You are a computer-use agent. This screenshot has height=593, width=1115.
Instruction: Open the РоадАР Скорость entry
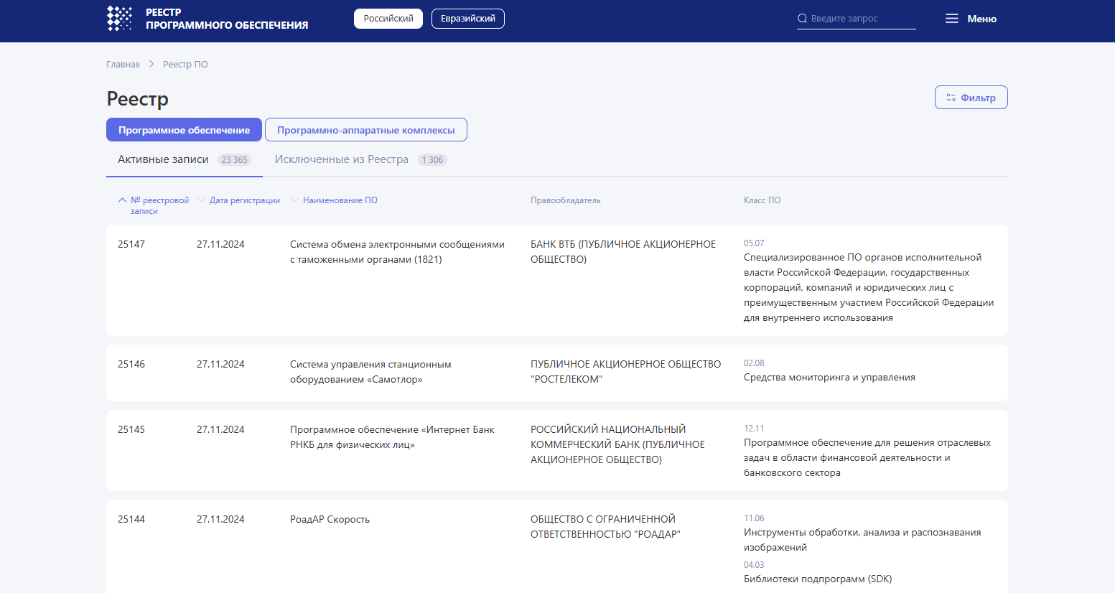tap(330, 519)
